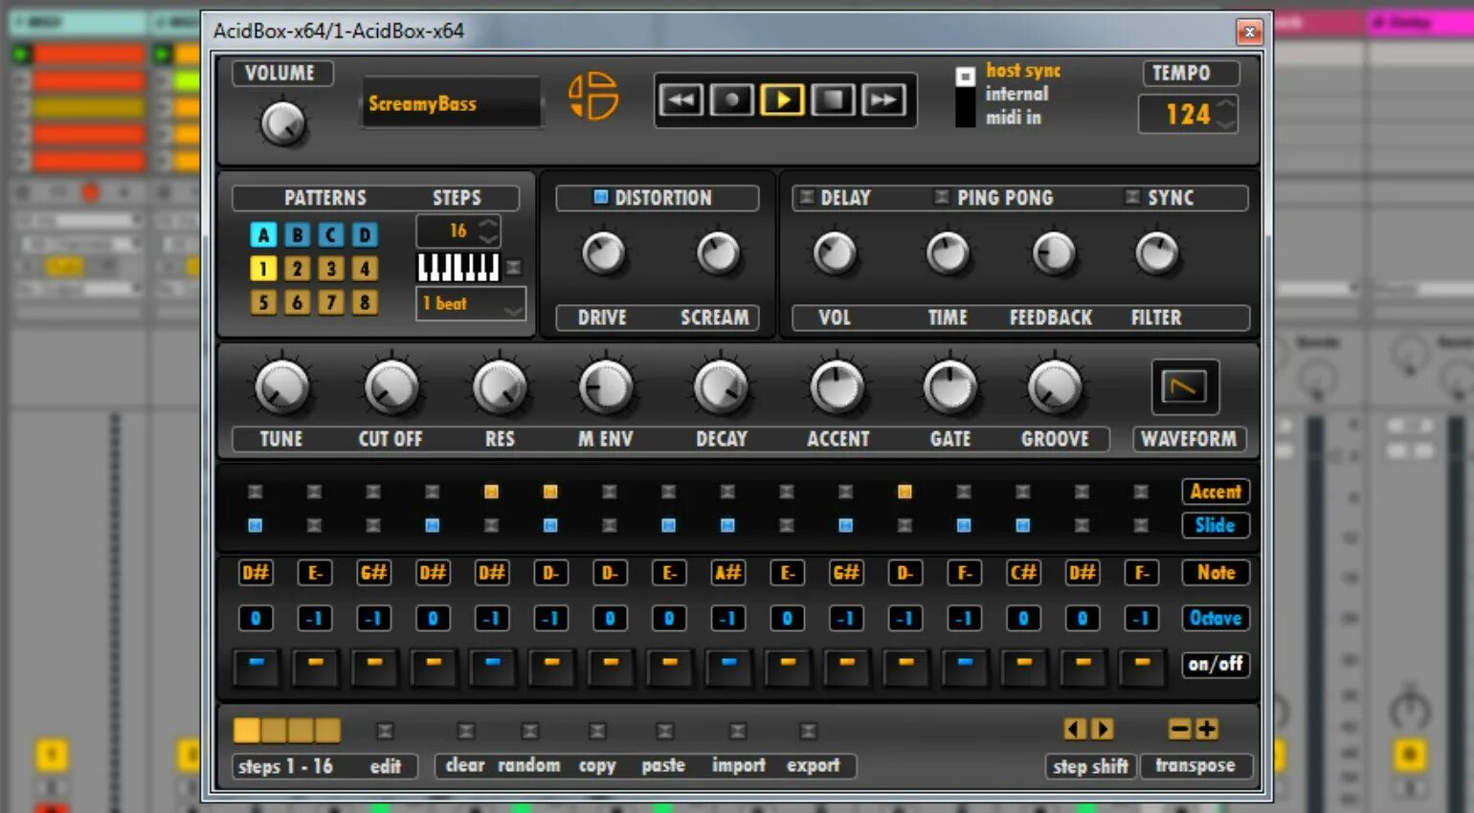
Task: Click the checkbox above import
Action: 738,731
